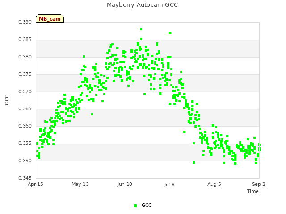Screen dimensions: 286x214
Task: Click the 0.345 y-axis value
Action: (25, 178)
